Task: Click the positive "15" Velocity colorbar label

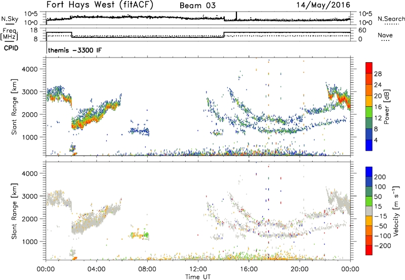Action: click(378, 207)
